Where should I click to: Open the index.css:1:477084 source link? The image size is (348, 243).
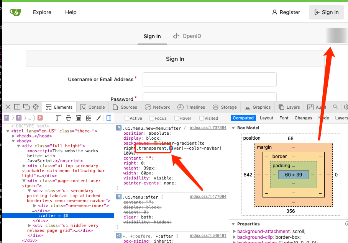[x=208, y=196]
